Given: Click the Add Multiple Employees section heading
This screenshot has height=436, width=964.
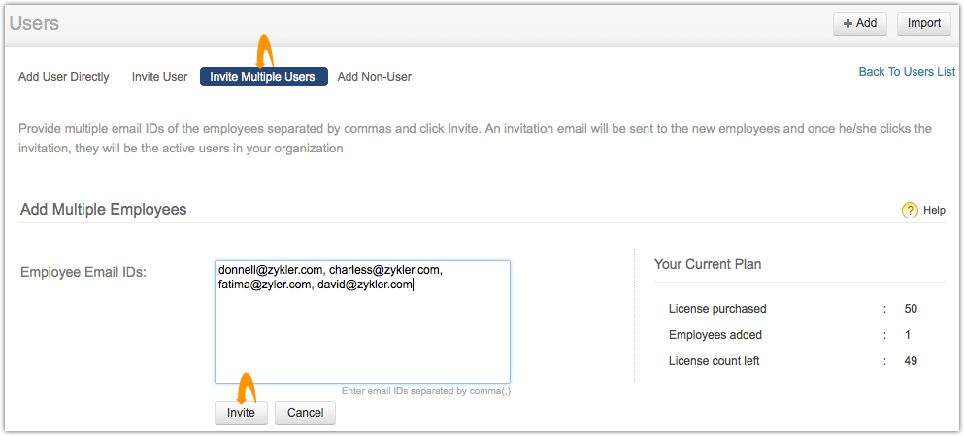Looking at the screenshot, I should coord(104,209).
